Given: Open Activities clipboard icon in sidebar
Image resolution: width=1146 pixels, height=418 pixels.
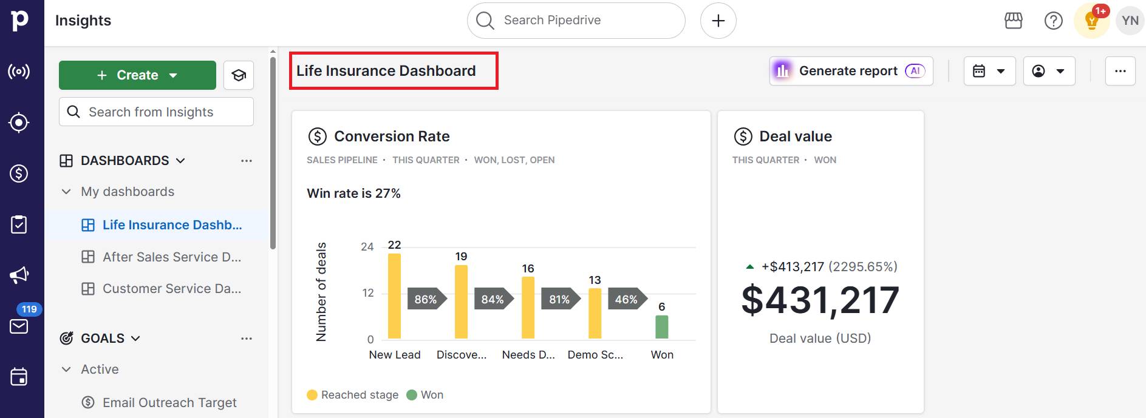Looking at the screenshot, I should (19, 224).
